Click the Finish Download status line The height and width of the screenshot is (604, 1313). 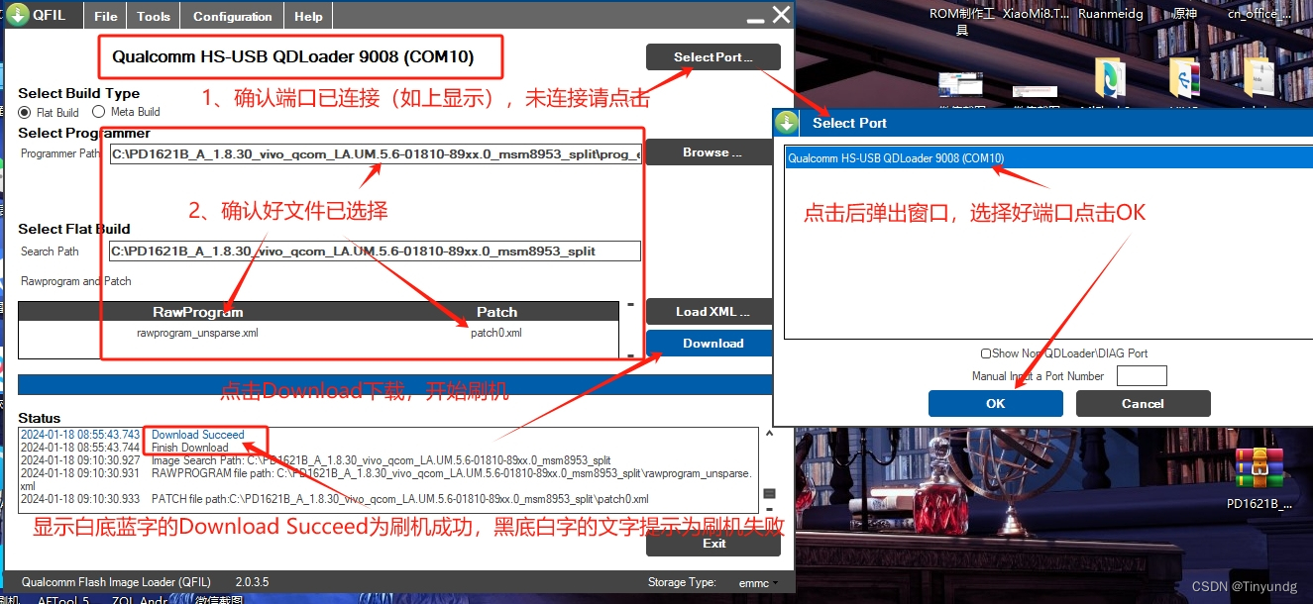click(x=190, y=448)
